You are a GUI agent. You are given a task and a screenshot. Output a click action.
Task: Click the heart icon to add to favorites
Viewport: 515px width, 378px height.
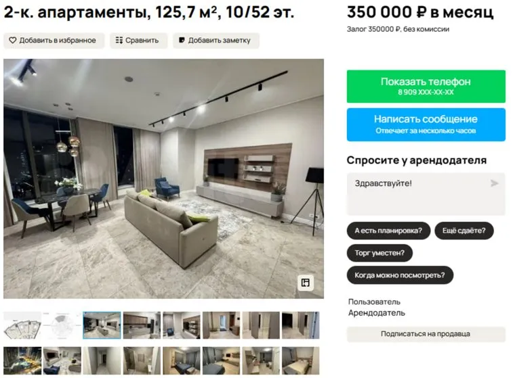click(12, 41)
